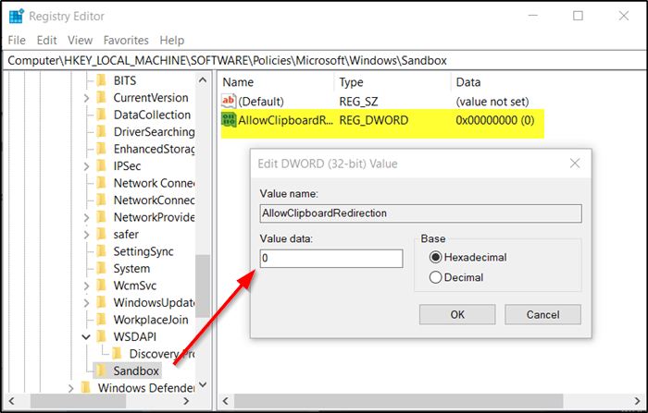Viewport: 648px width, 413px height.
Task: Select the CurrentVersion folder icon
Action: [101, 97]
